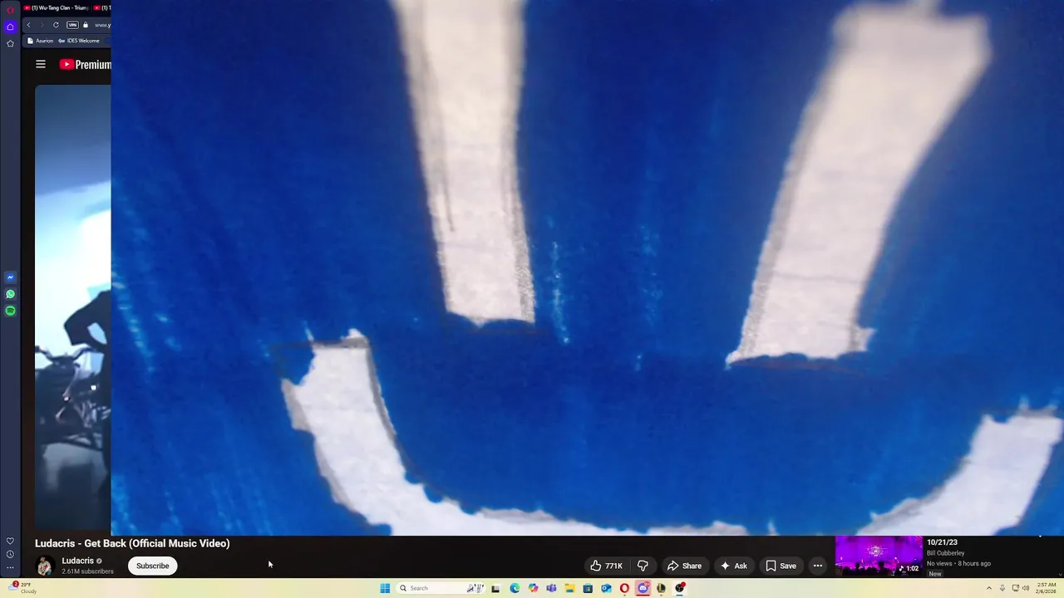Subscribe to the Ludacris channel
The width and height of the screenshot is (1064, 598).
point(152,566)
